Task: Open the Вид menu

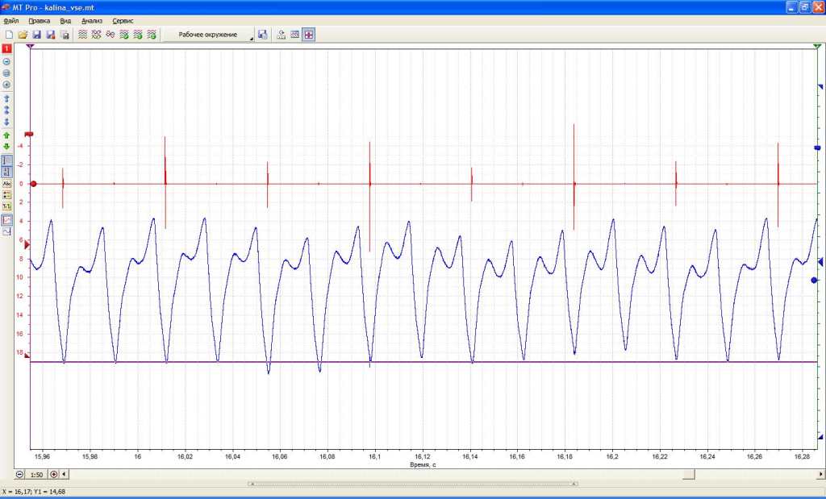Action: tap(65, 21)
